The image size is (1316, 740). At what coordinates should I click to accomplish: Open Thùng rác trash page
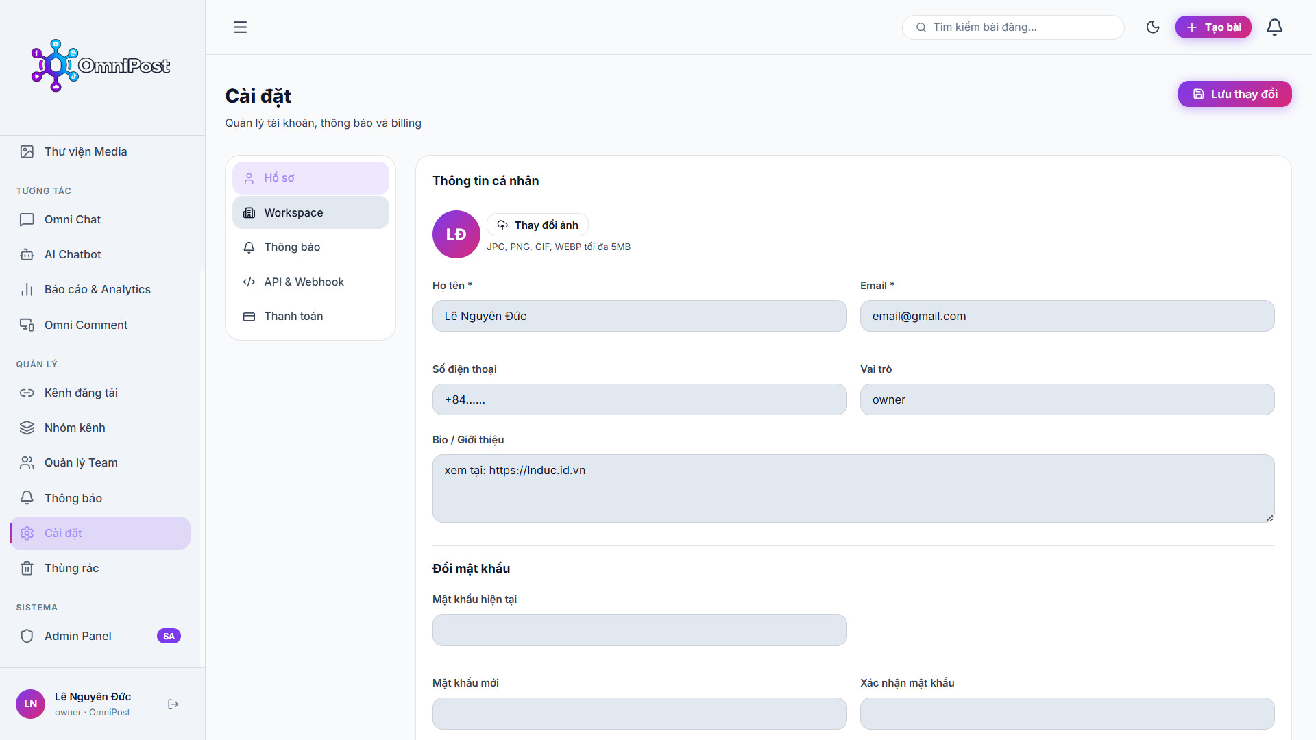click(x=100, y=569)
